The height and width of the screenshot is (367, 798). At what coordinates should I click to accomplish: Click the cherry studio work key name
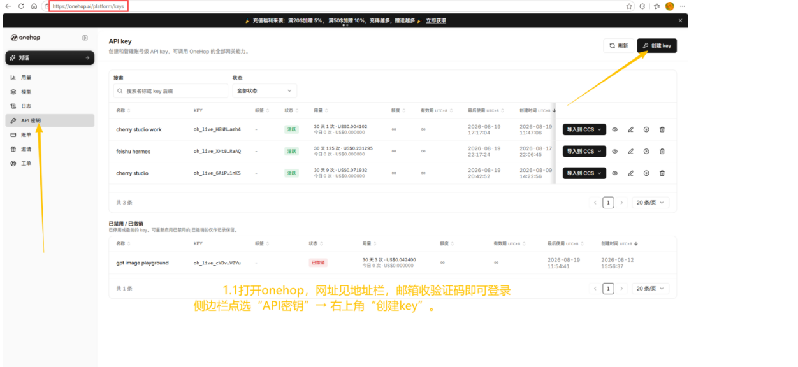[x=139, y=129]
